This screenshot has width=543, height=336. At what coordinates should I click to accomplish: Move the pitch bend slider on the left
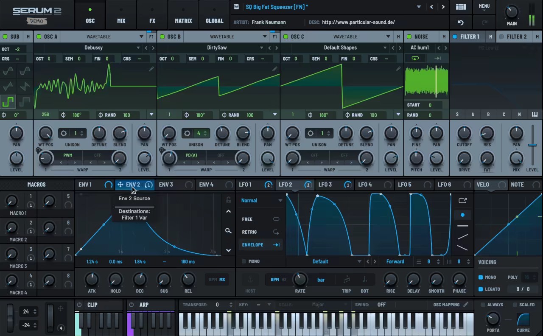[9, 318]
